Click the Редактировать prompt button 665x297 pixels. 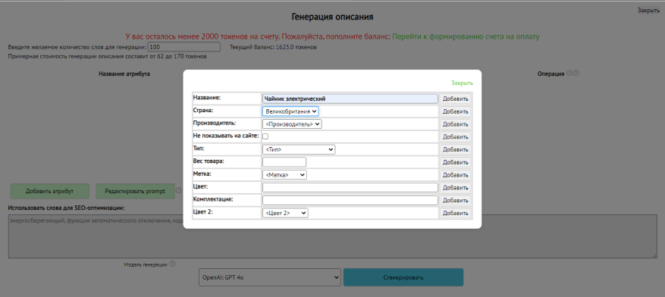pyautogui.click(x=135, y=191)
